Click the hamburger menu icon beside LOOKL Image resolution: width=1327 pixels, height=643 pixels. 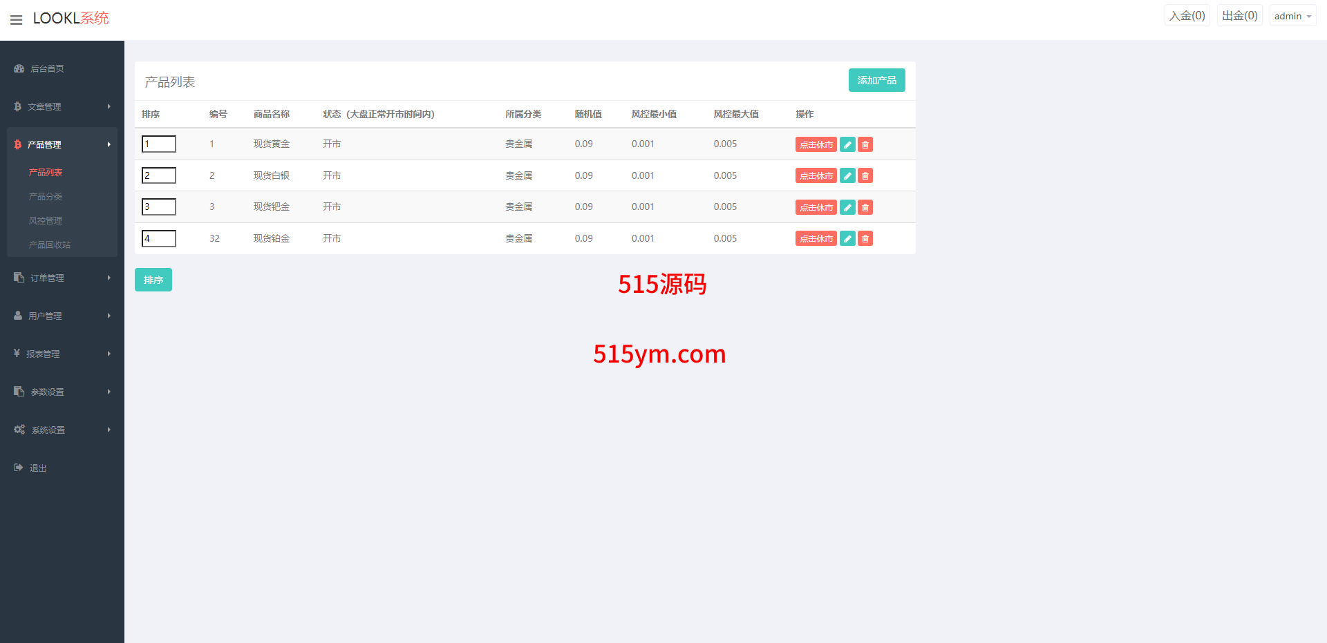click(17, 20)
